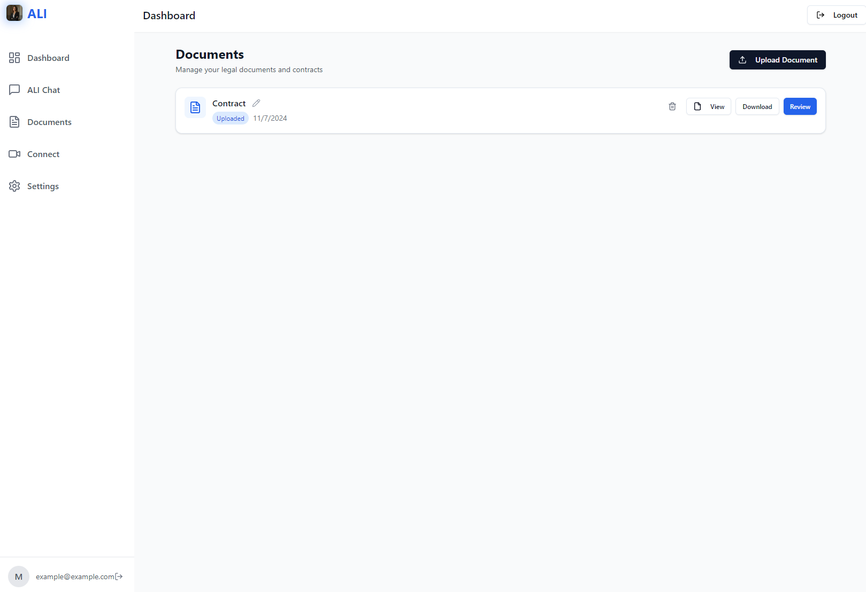Log out using the top Logout button
The height and width of the screenshot is (592, 866).
click(837, 15)
